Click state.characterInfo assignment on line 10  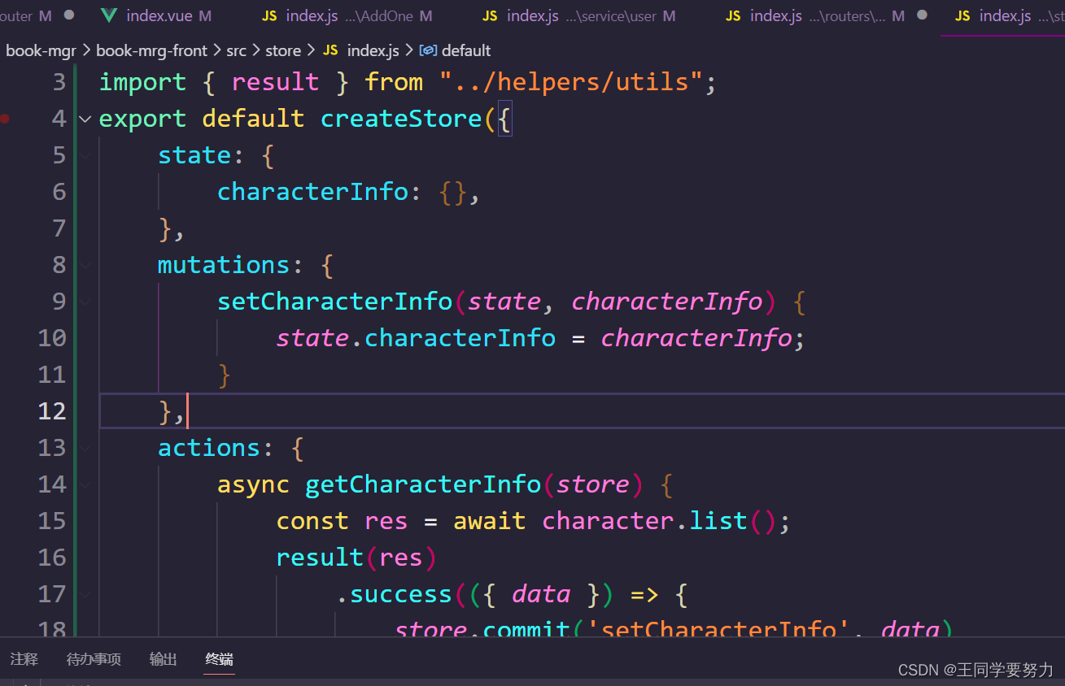(541, 338)
